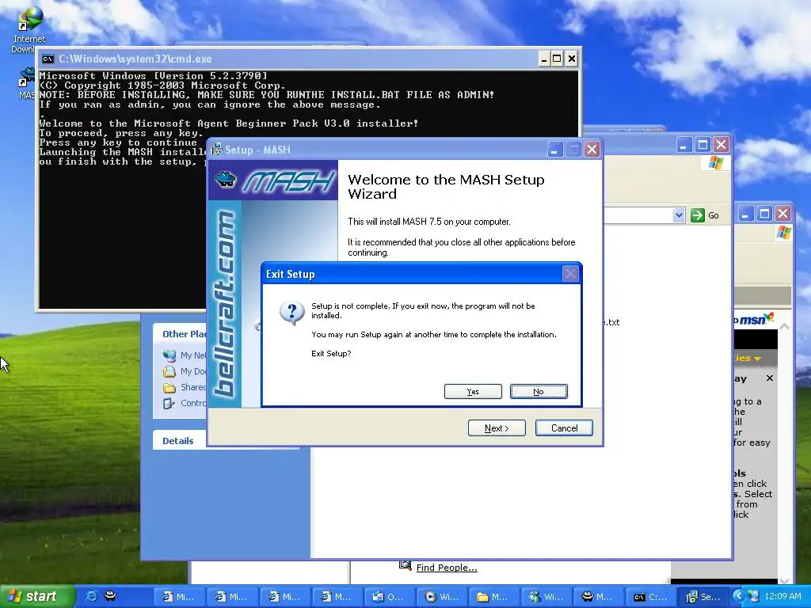Screen dimensions: 811x608
Task: Click No in Exit Setup dialog
Action: tap(539, 391)
